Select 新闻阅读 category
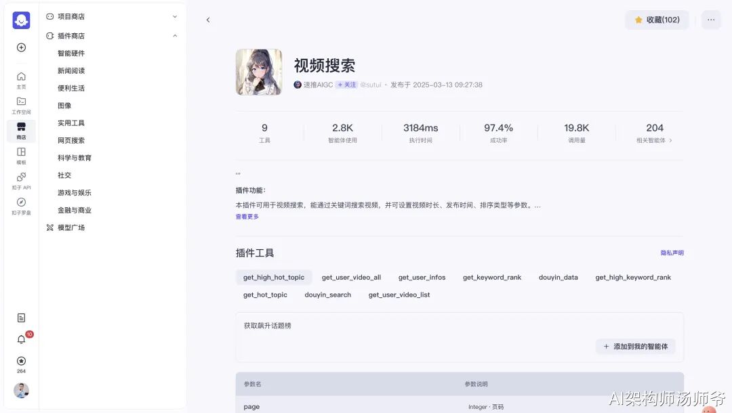732x413 pixels. click(71, 71)
